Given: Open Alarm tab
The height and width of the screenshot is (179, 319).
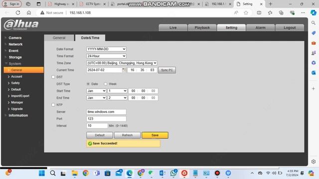Looking at the screenshot, I should coord(260,28).
